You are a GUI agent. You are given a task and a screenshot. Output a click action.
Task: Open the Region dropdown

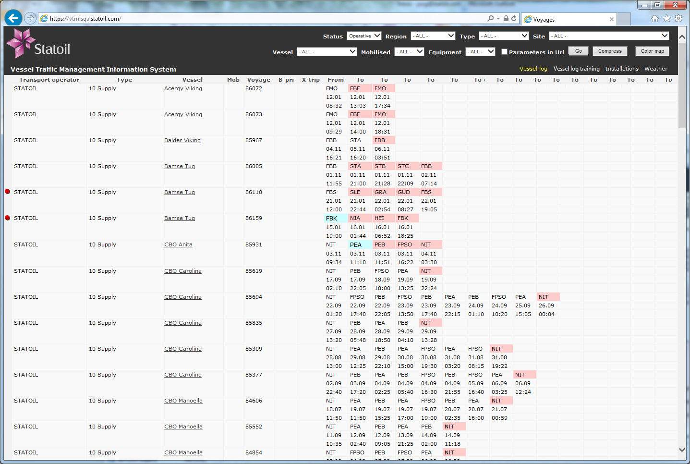(433, 36)
